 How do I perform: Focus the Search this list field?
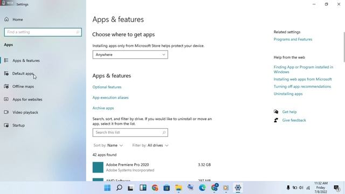[130, 133]
